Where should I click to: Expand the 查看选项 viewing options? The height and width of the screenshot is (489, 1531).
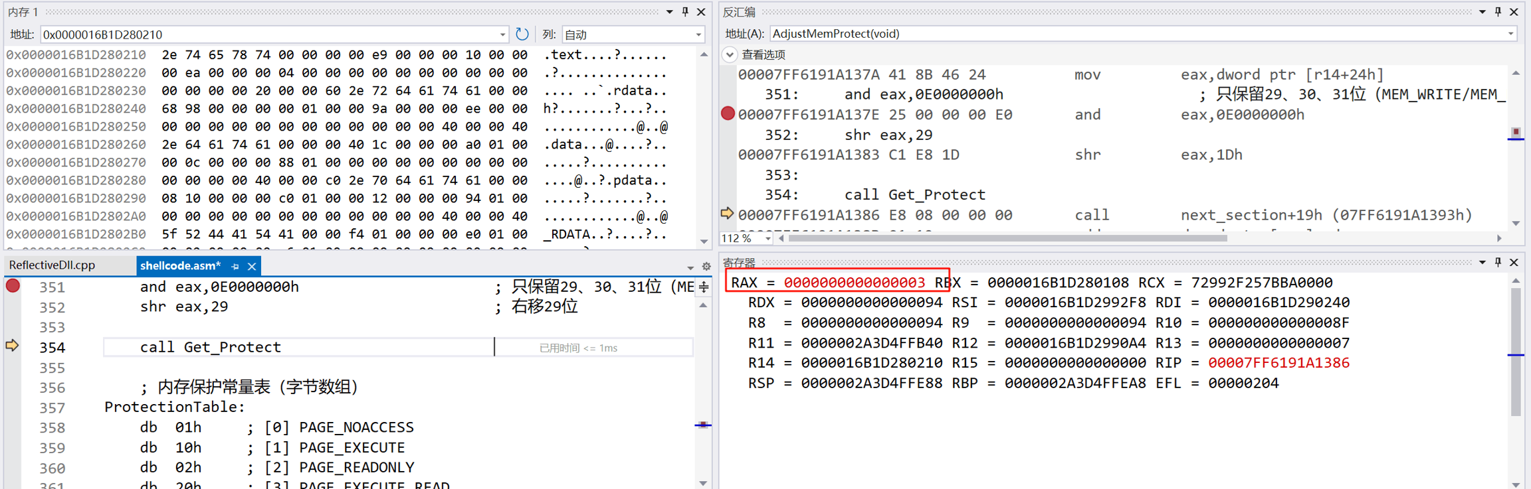(730, 54)
